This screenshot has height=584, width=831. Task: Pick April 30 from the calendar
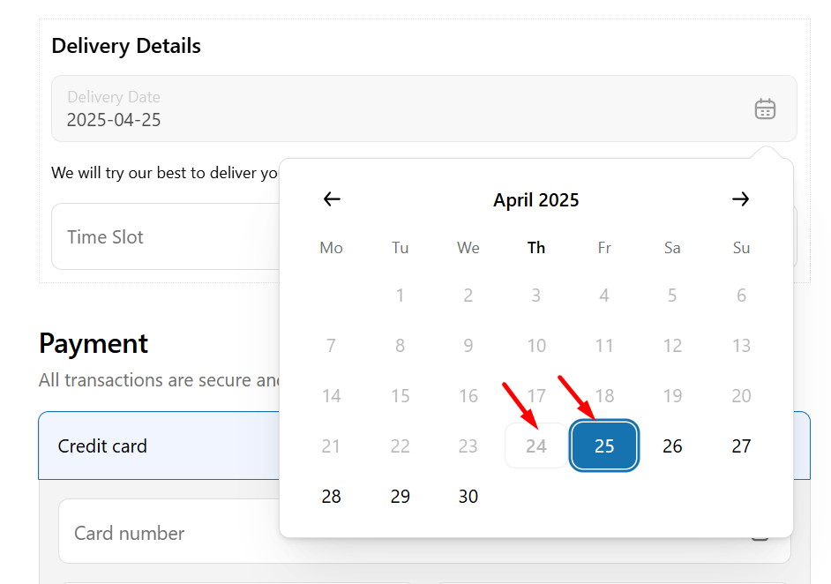[x=468, y=496]
